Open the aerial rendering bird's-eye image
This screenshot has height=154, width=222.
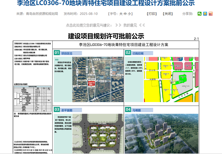(161, 133)
